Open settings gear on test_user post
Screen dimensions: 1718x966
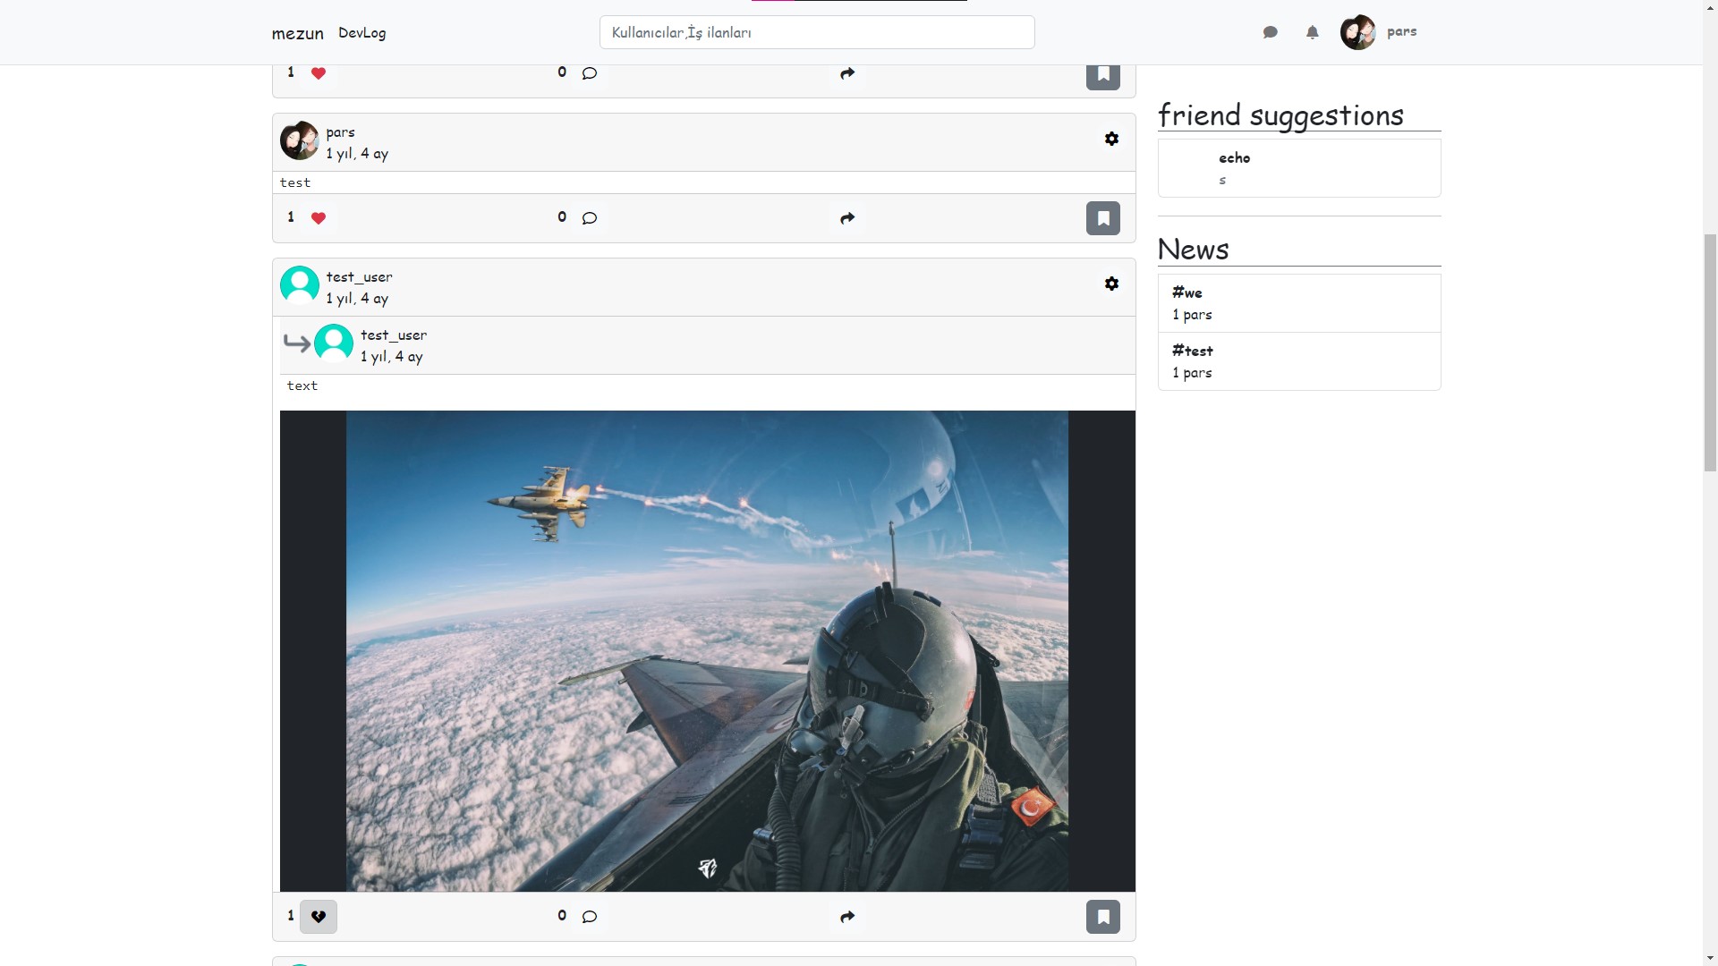1111,284
